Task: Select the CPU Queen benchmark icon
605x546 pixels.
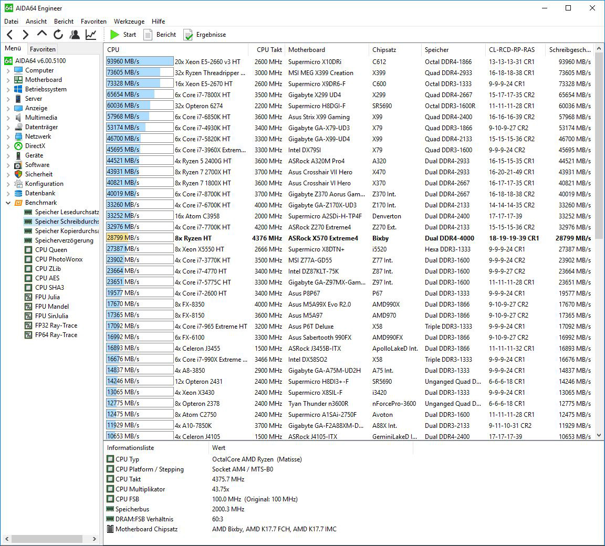Action: pyautogui.click(x=28, y=250)
